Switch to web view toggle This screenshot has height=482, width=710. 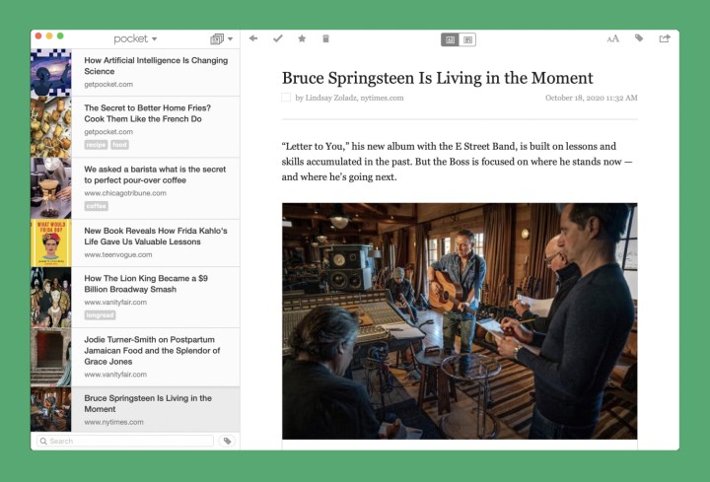(x=467, y=39)
